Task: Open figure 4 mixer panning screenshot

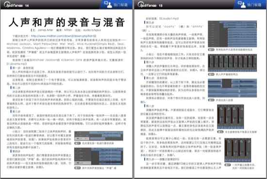Action: tap(232, 63)
